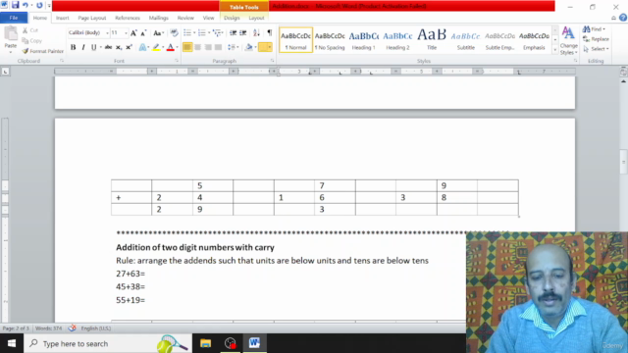Screen dimensions: 628x353
Task: Click the Grow Font icon
Action: coord(133,32)
